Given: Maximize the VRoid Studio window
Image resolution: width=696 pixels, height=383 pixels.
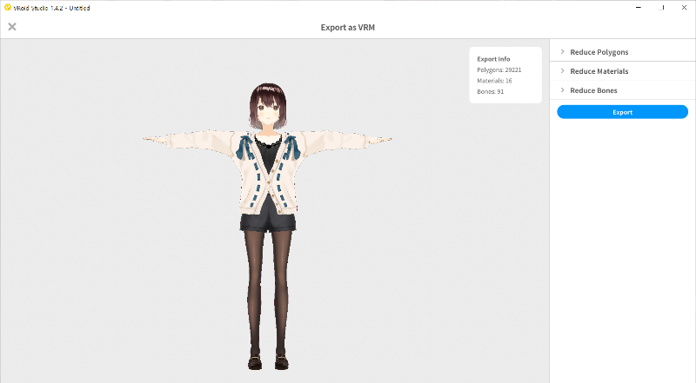Looking at the screenshot, I should click(x=661, y=8).
